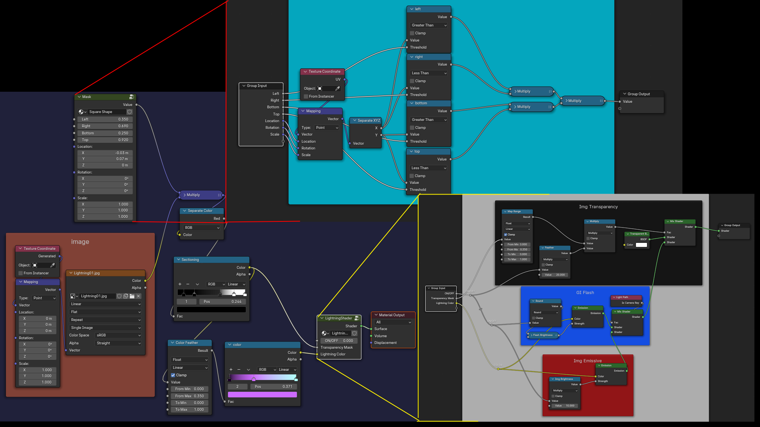Open color ramp tools menu in Sectioning node

(x=197, y=284)
